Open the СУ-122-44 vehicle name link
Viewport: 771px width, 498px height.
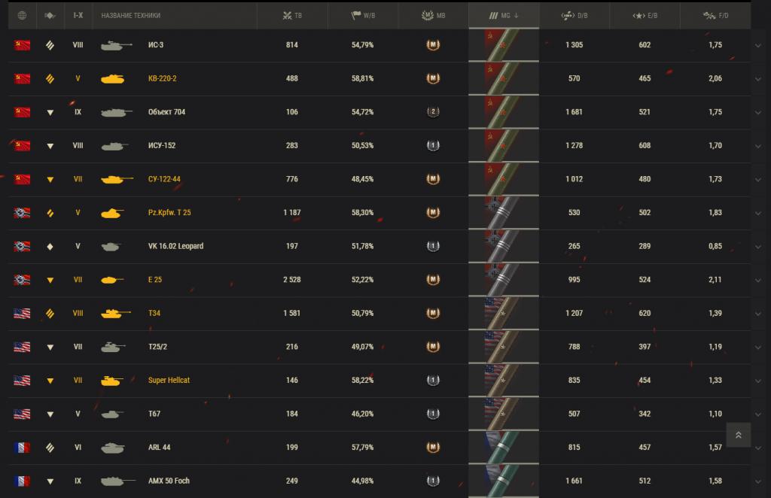[164, 179]
